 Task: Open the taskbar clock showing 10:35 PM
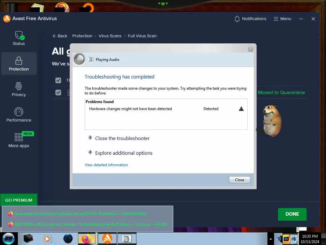point(310,239)
